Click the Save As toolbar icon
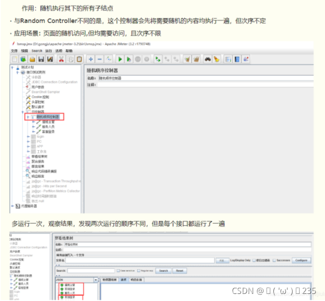 50,59
